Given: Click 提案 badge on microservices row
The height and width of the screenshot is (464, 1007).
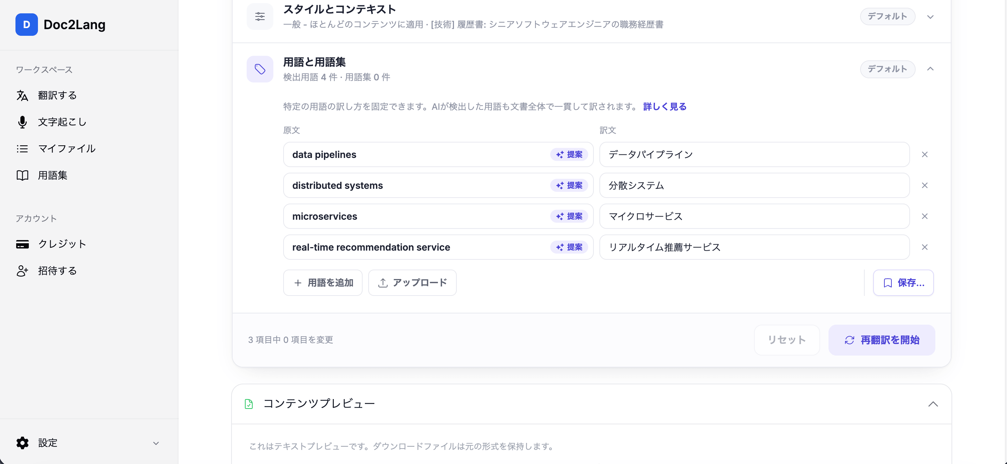Looking at the screenshot, I should click(x=569, y=216).
